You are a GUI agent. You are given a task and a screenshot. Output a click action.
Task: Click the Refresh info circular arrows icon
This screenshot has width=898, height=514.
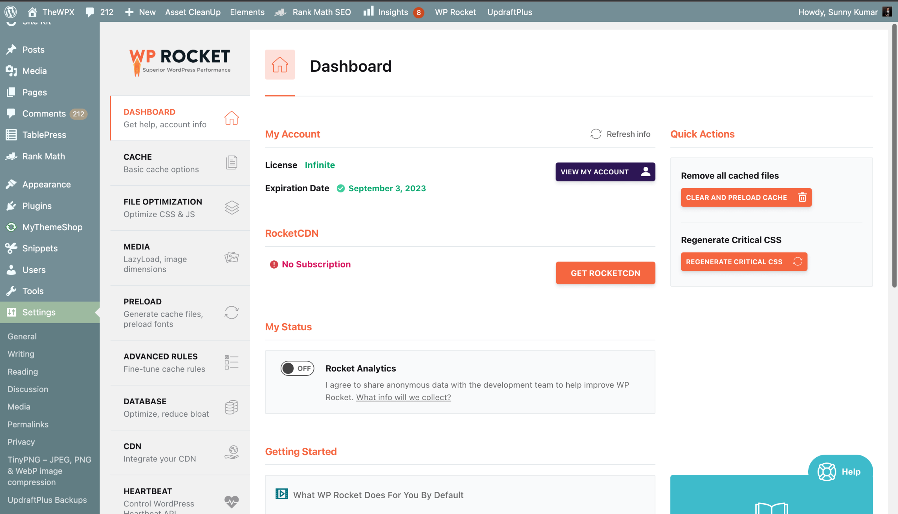(x=596, y=134)
